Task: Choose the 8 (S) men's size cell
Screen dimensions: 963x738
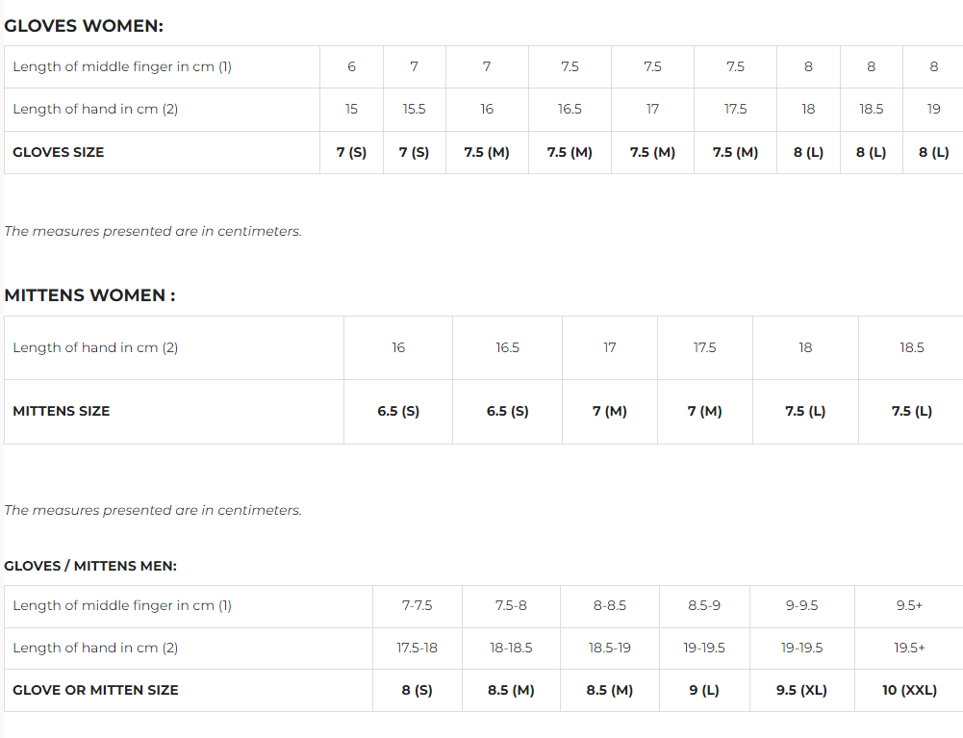Action: 417,690
